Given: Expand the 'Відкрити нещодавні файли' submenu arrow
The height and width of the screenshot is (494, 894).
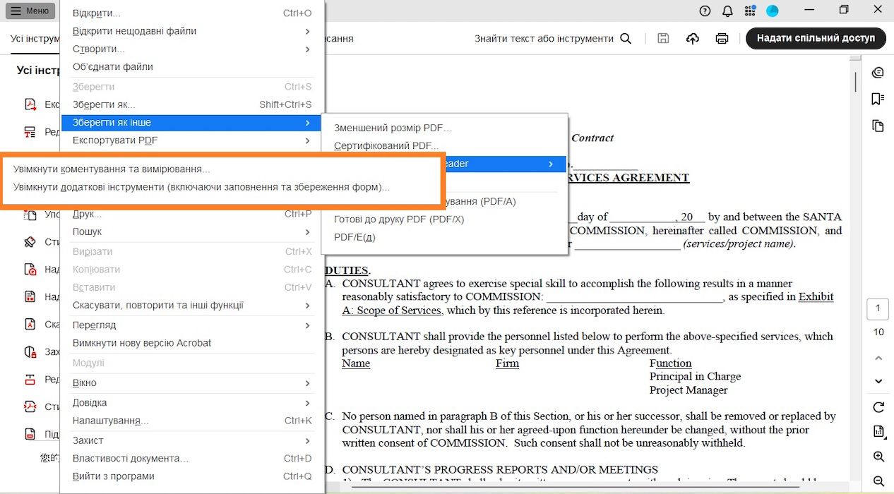Looking at the screenshot, I should click(307, 31).
